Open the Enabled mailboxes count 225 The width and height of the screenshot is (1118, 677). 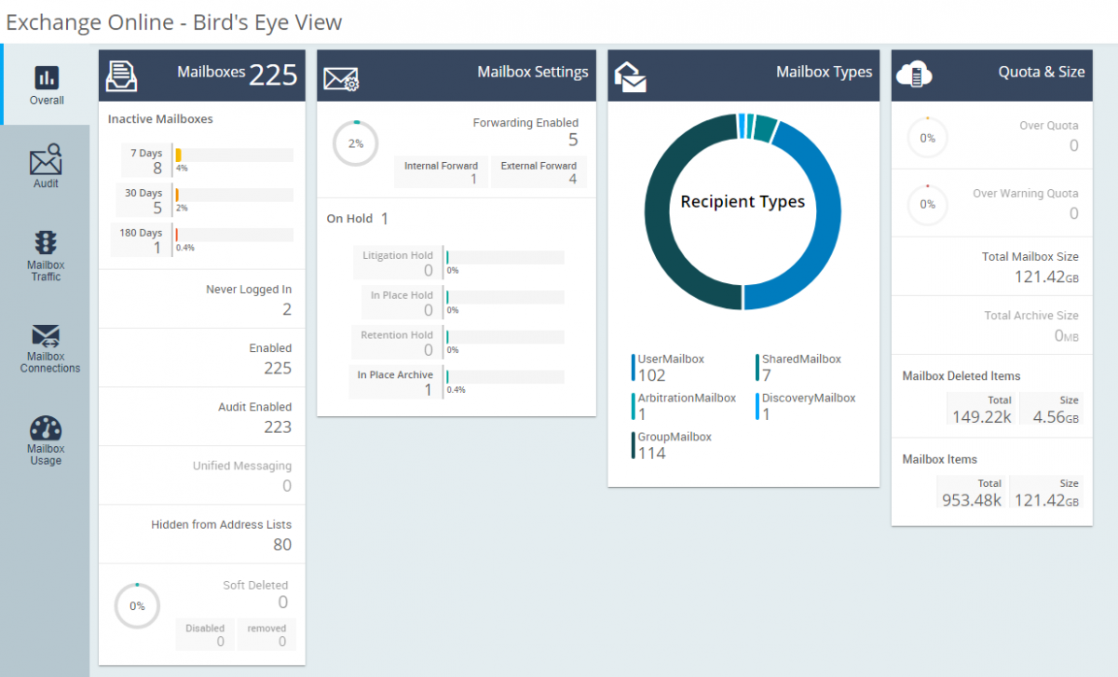tap(278, 369)
